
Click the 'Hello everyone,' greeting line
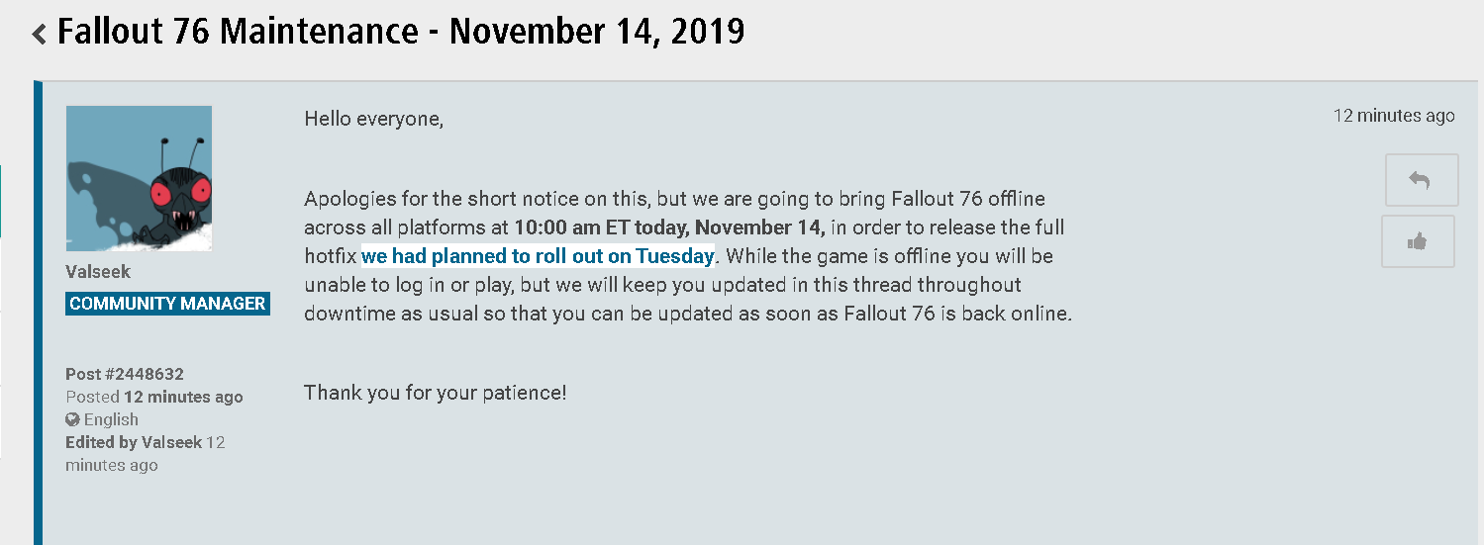point(374,120)
